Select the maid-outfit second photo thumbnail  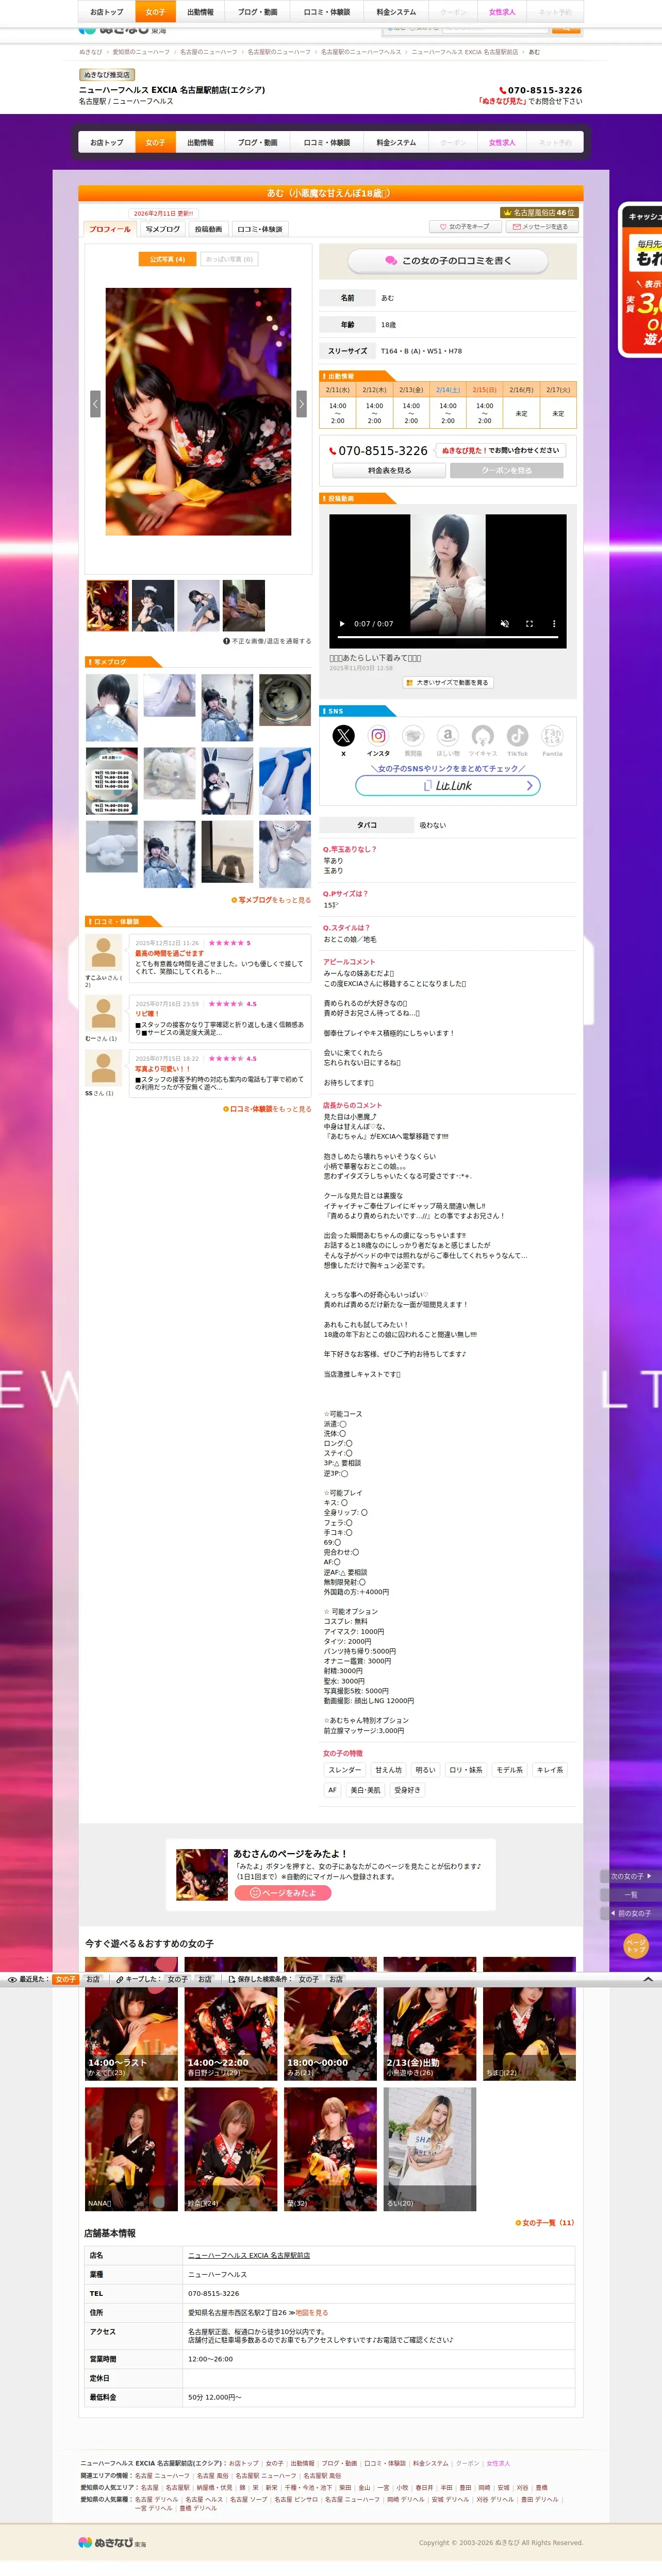[x=153, y=606]
